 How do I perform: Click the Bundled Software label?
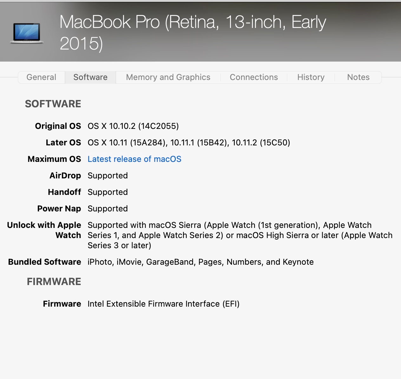click(45, 262)
